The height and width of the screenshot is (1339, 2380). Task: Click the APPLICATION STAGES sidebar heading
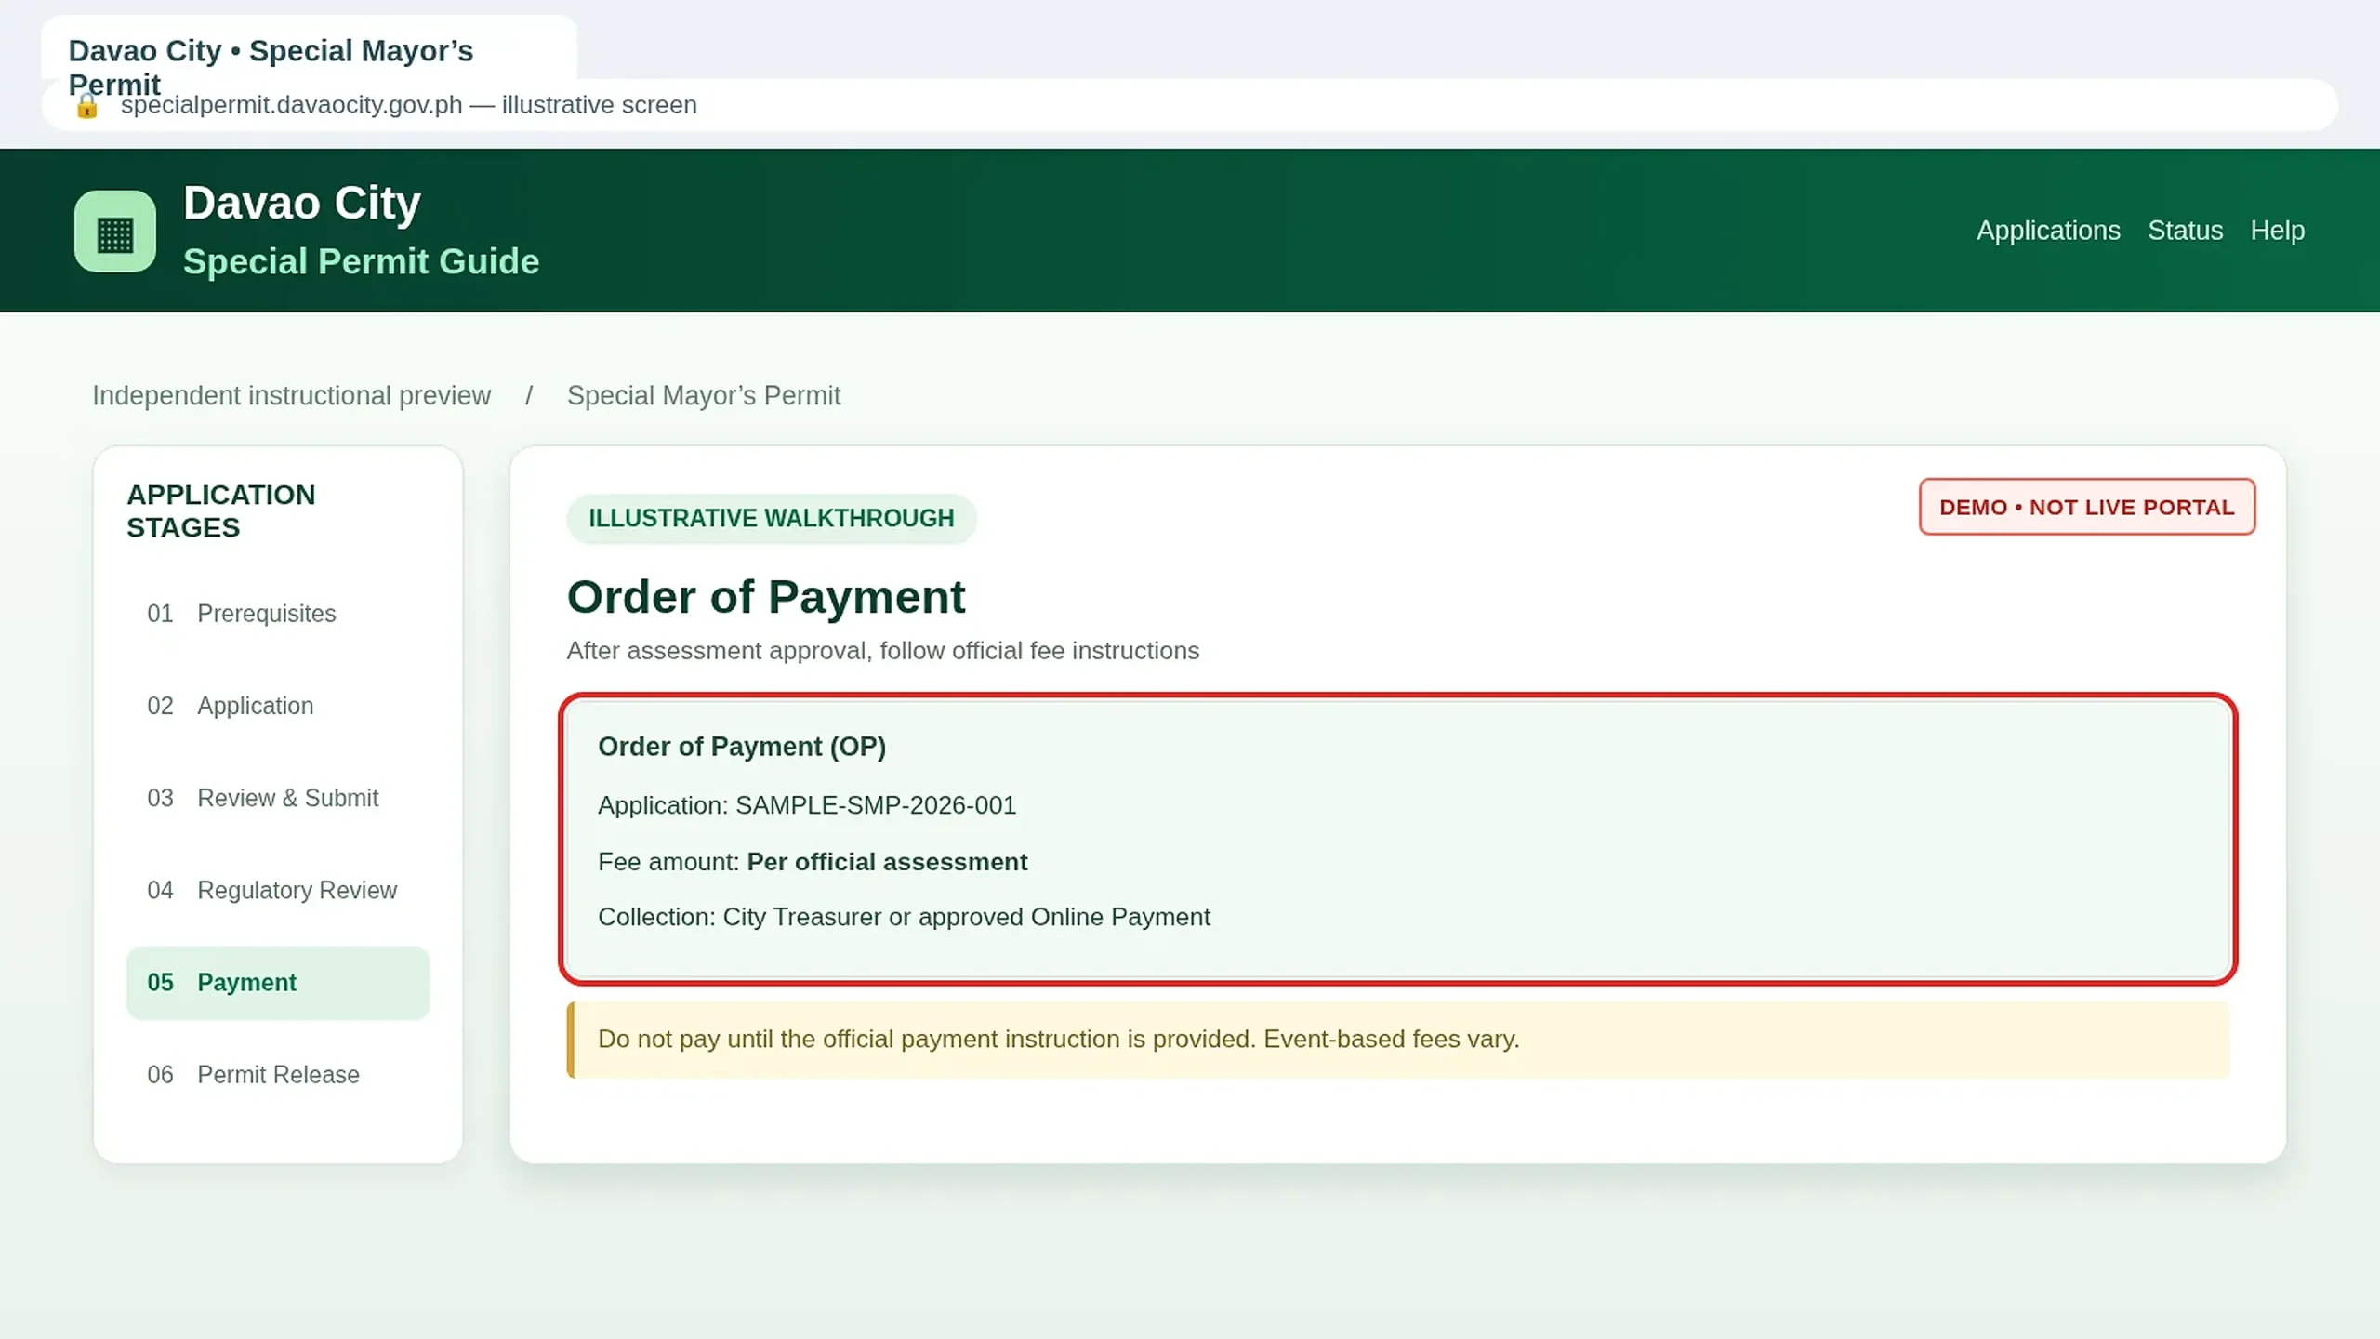click(221, 511)
